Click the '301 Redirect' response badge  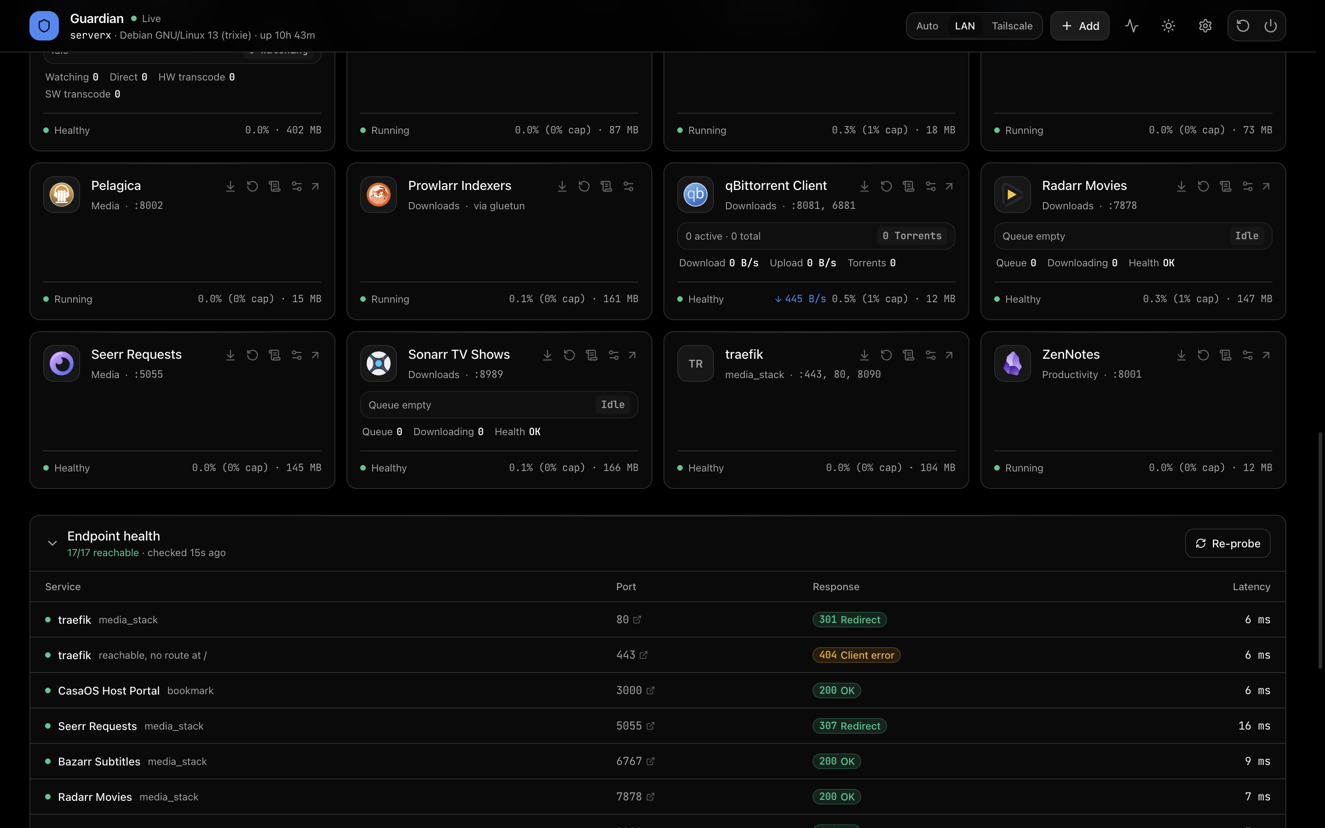click(849, 620)
